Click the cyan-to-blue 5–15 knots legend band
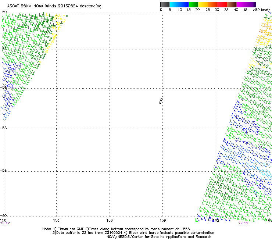Image resolution: width=272 pixels, height=239 pixels. coord(179,4)
